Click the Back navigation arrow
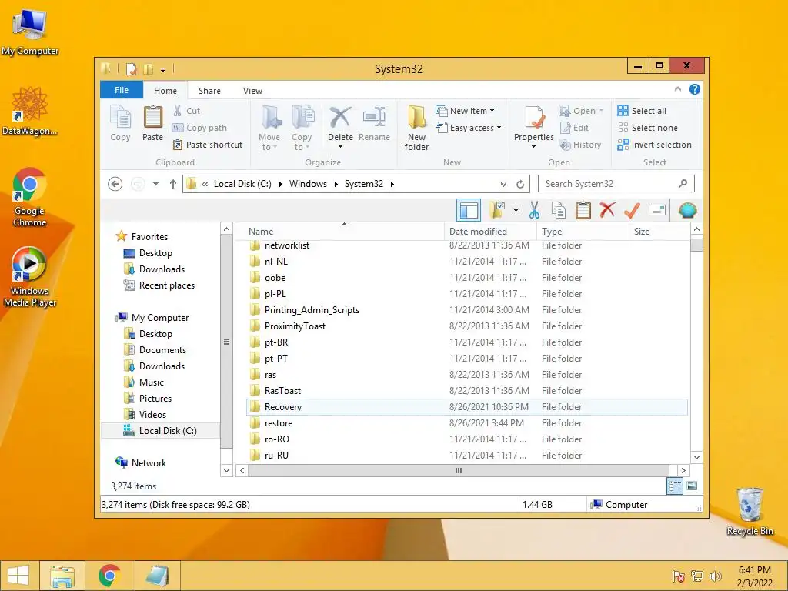Screen dimensions: 788x591 pos(115,184)
